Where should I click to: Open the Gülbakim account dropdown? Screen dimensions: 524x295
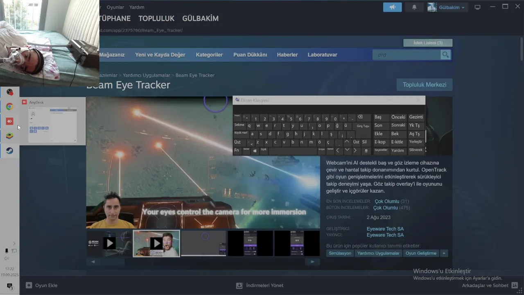click(452, 7)
